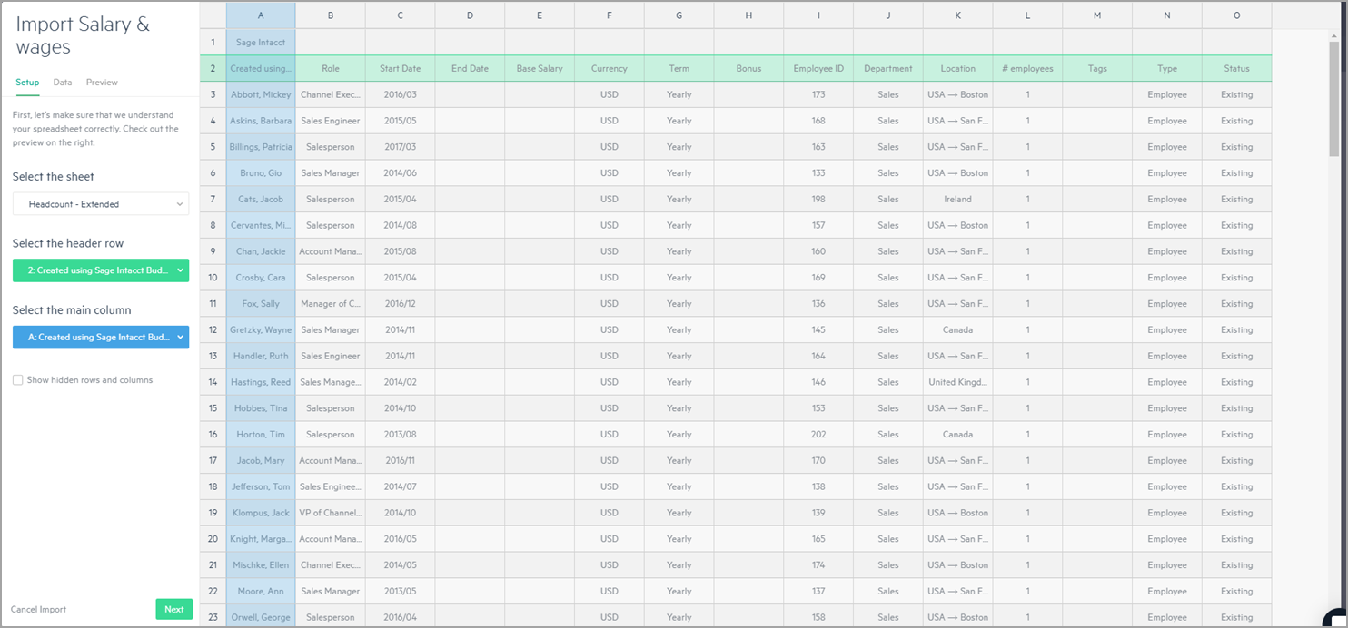Click the Role header cell
This screenshot has height=628, width=1348.
tap(331, 68)
